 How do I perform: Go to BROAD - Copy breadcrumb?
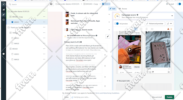(x=91, y=4)
